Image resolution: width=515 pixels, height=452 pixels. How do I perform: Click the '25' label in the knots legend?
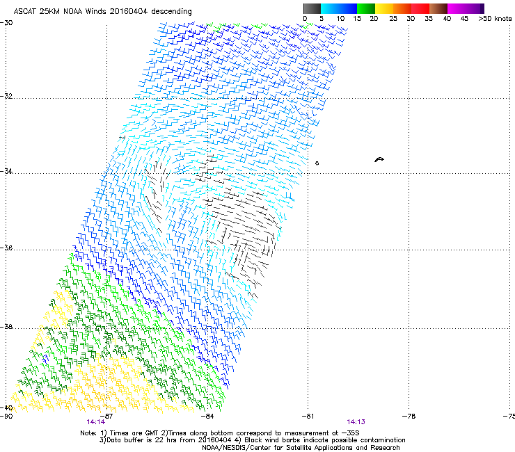point(393,19)
